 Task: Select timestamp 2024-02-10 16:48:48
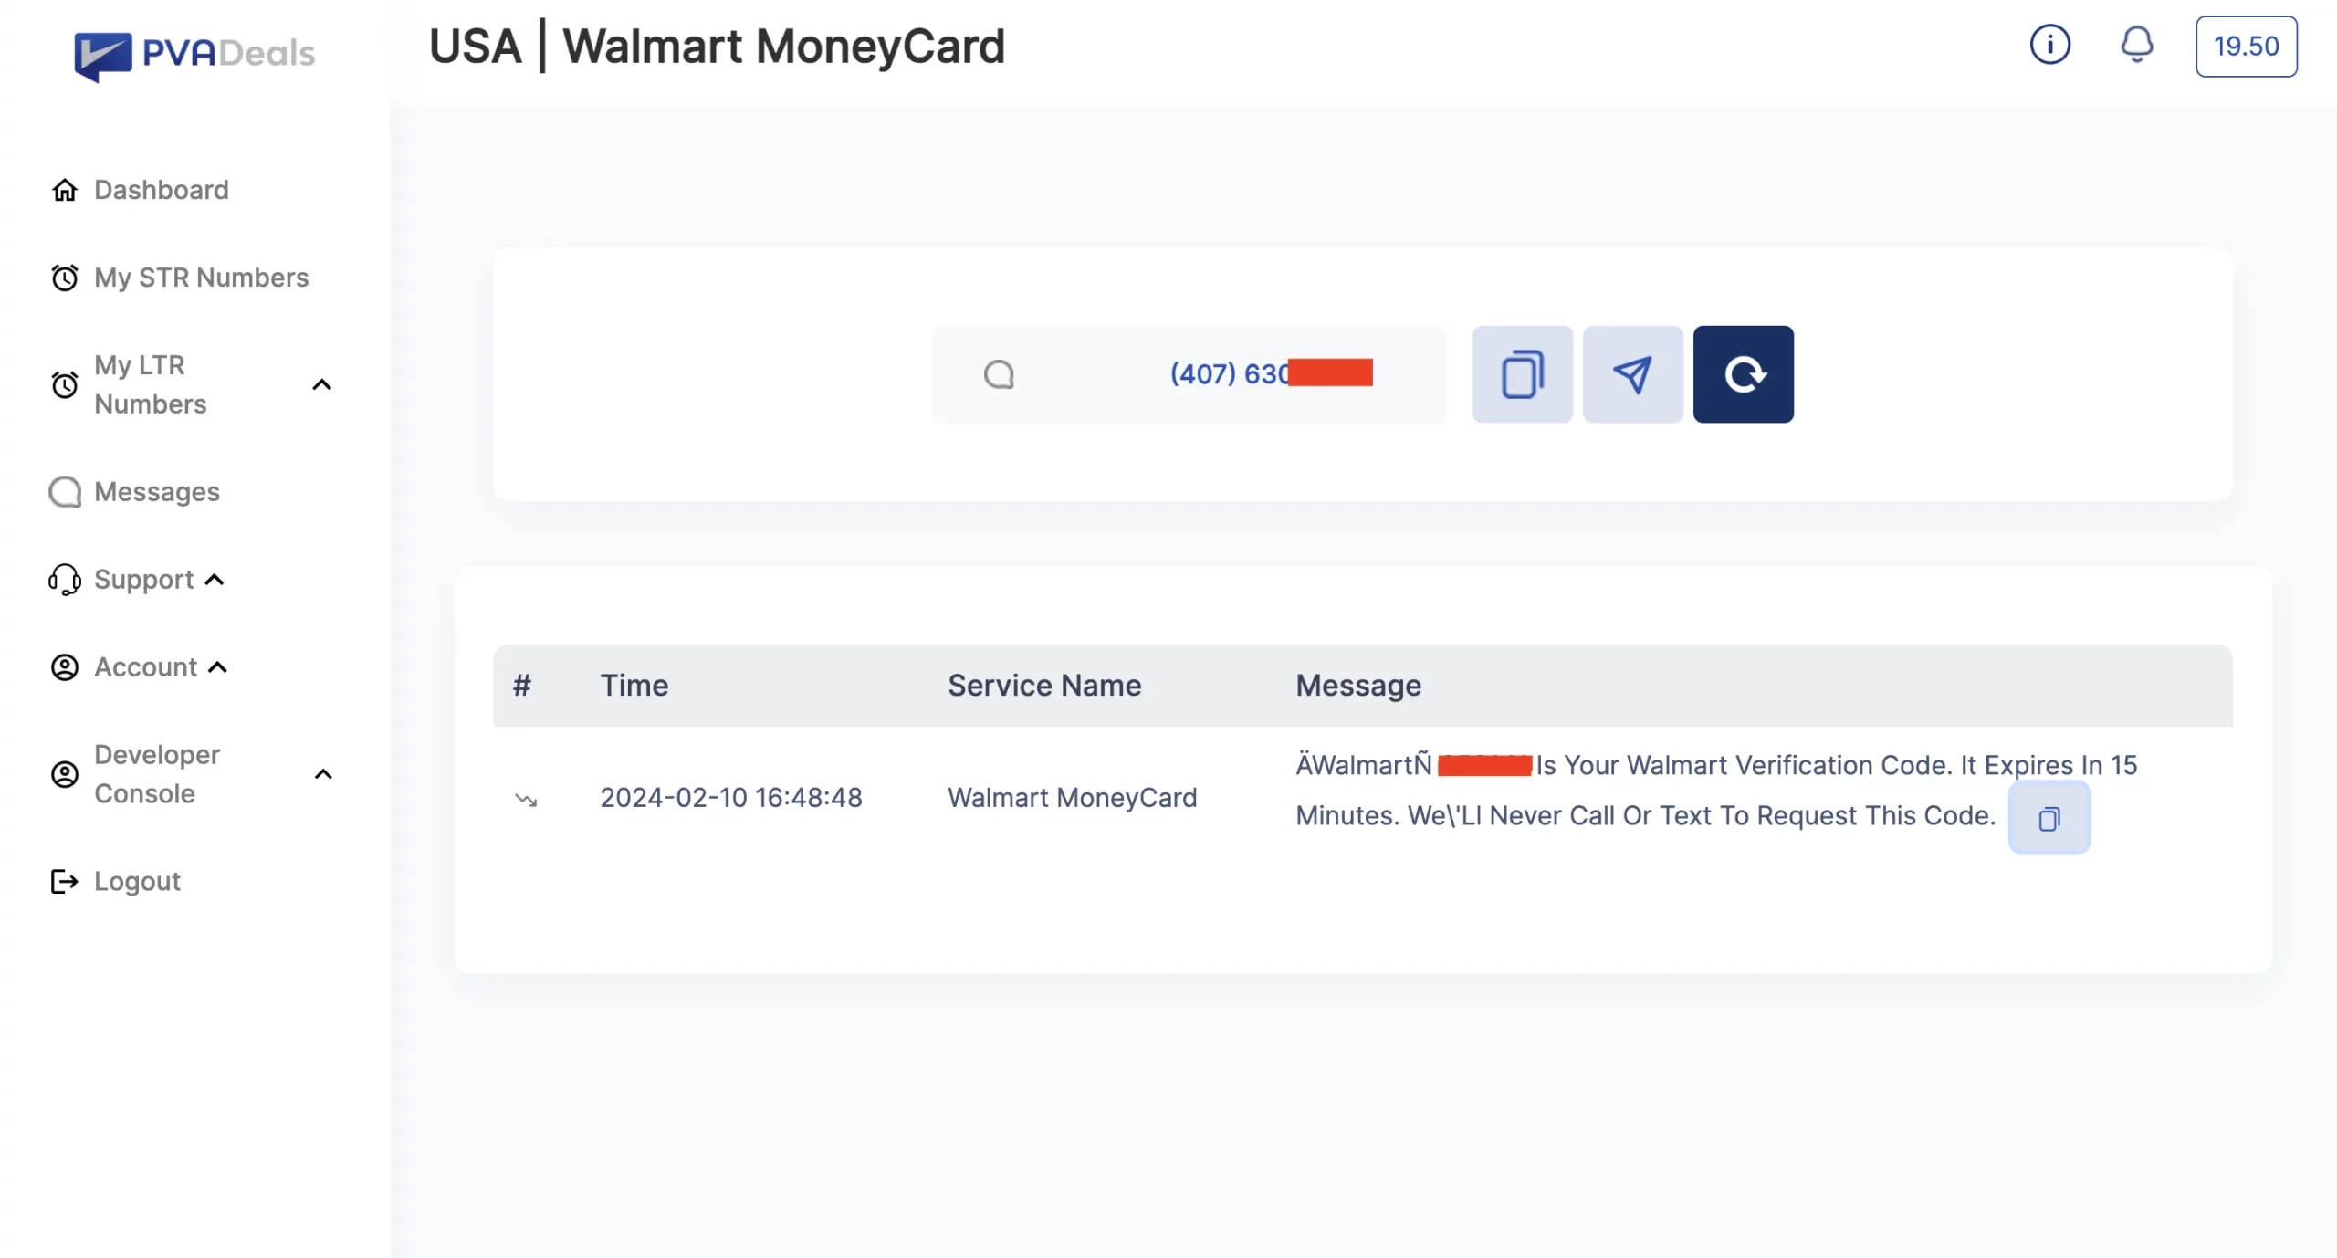tap(731, 798)
